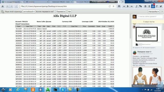Open Skype from the taskbar
164x92 pixels.
[63, 90]
